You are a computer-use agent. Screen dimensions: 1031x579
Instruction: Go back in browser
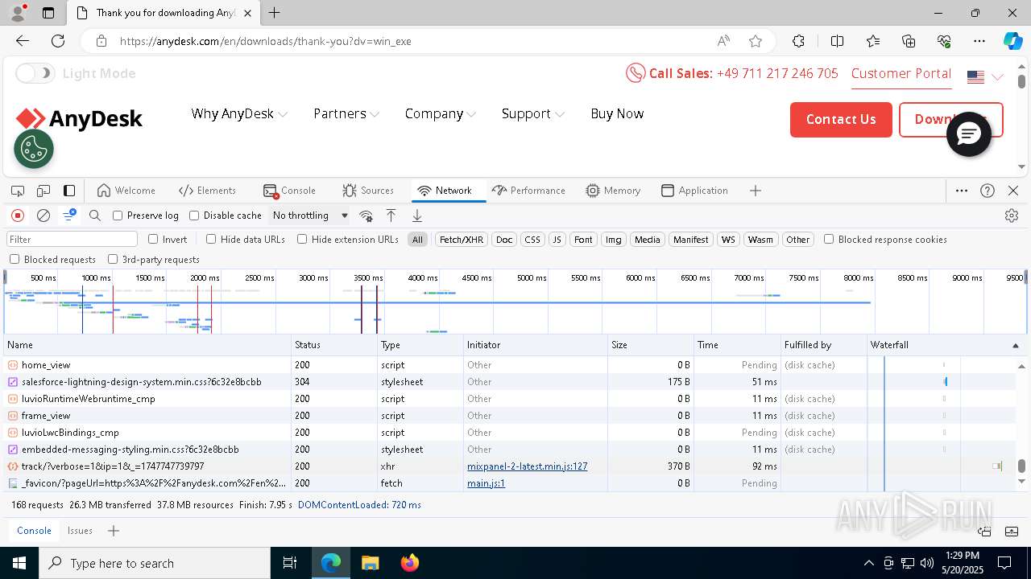23,41
